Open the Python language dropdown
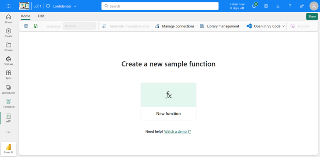Viewport: 320px width, 157px height. click(79, 26)
